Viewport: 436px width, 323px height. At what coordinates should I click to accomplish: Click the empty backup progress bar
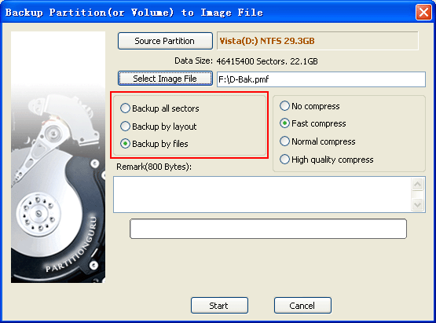click(x=269, y=229)
